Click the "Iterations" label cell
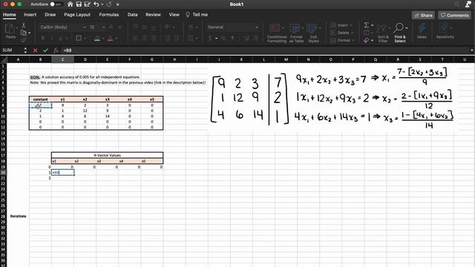The height and width of the screenshot is (267, 475). pos(18,216)
